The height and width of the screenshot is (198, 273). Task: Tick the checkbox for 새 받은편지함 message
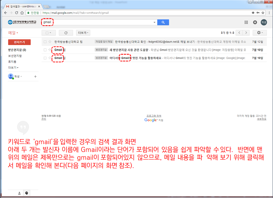pos(45,50)
